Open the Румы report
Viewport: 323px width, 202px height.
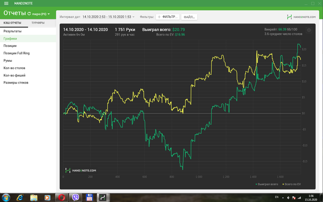point(28,60)
